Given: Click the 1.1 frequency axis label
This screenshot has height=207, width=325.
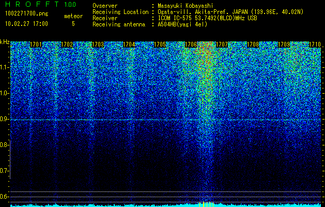Looking at the screenshot, I should 5,67.
